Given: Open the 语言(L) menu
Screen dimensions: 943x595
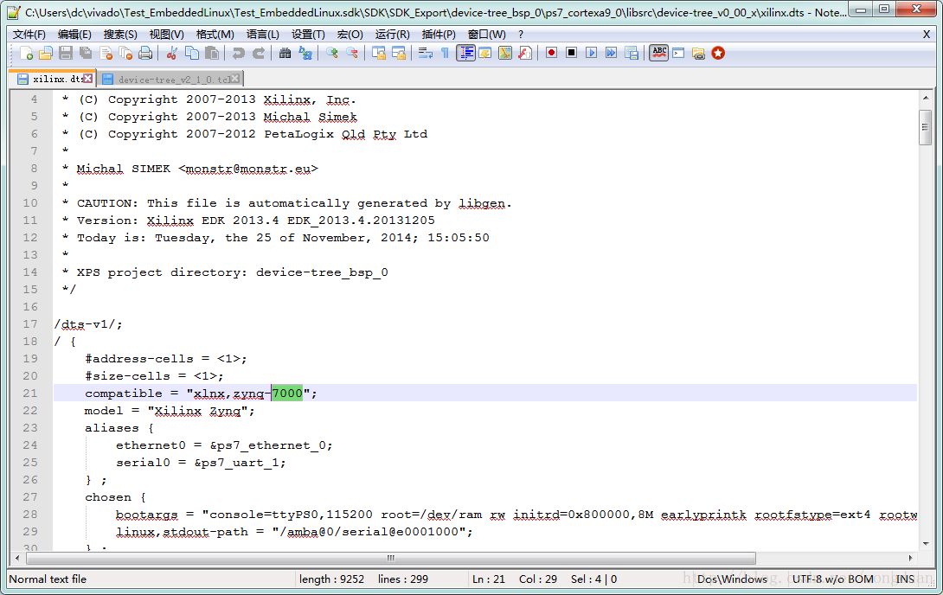Looking at the screenshot, I should (263, 35).
